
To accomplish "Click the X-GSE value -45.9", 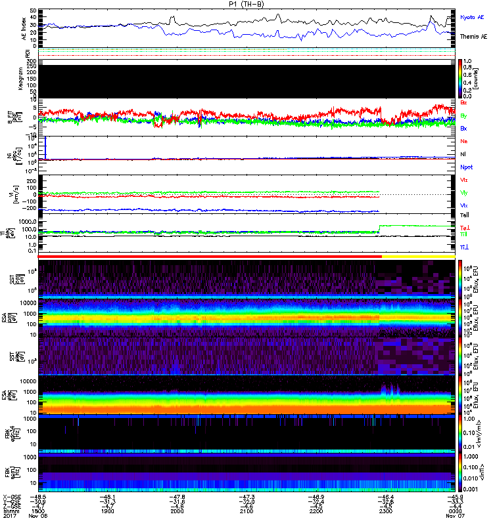I will (x=455, y=497).
